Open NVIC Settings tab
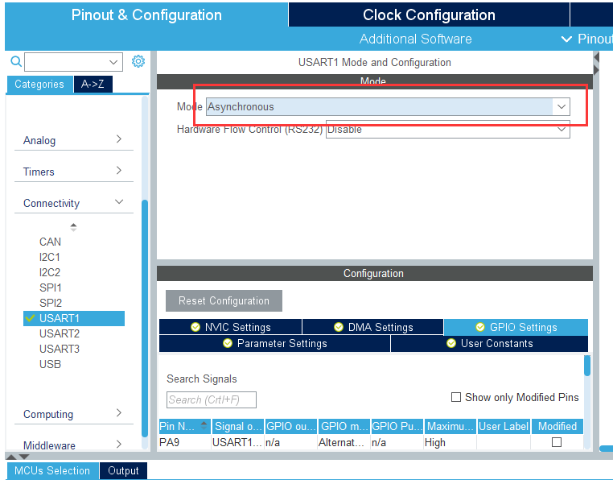 (230, 327)
